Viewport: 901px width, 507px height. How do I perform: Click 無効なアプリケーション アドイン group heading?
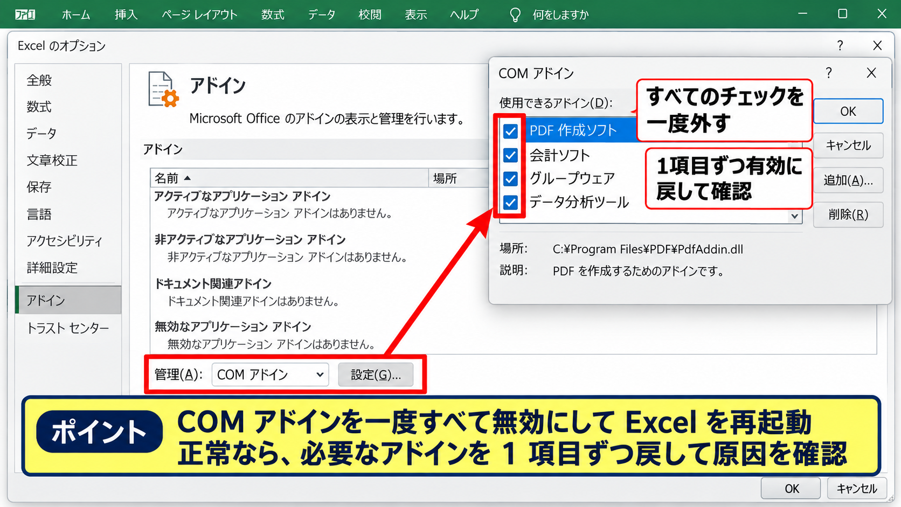click(233, 327)
